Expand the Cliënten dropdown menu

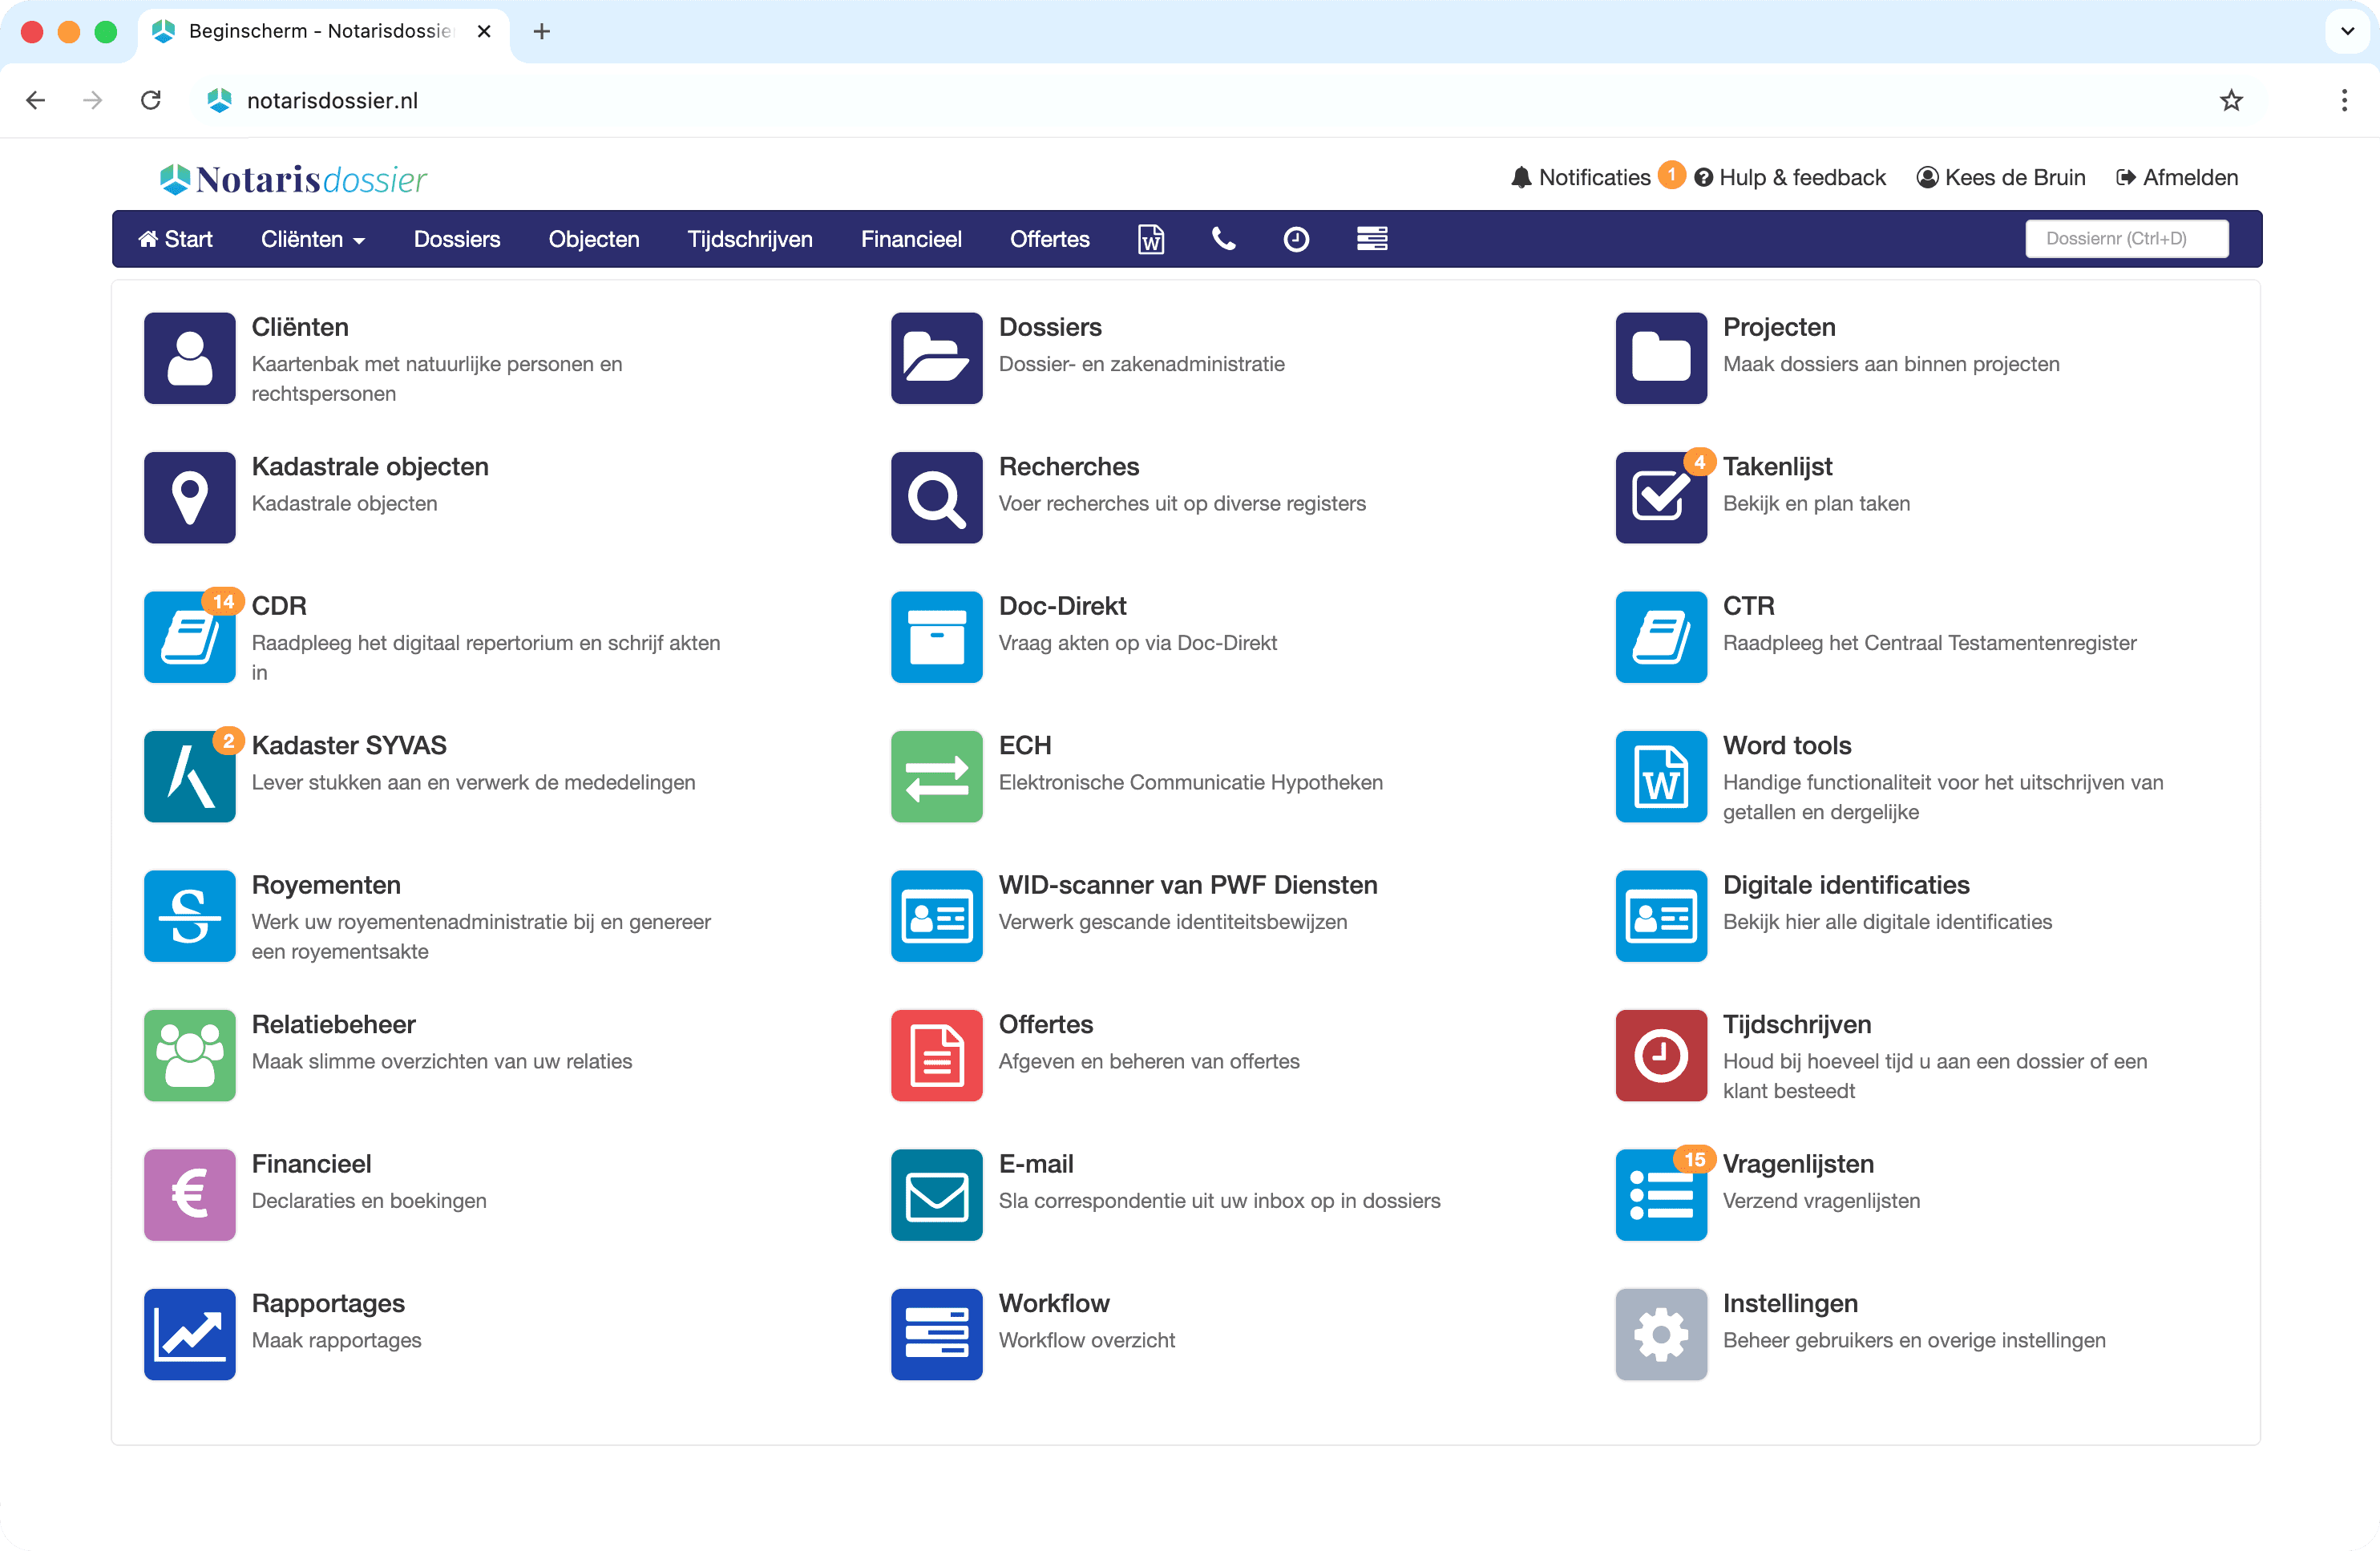(313, 239)
